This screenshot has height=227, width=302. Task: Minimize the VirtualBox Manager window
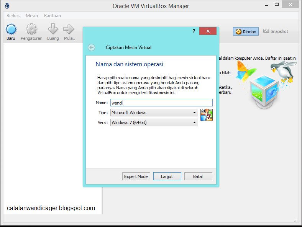[x=266, y=5]
